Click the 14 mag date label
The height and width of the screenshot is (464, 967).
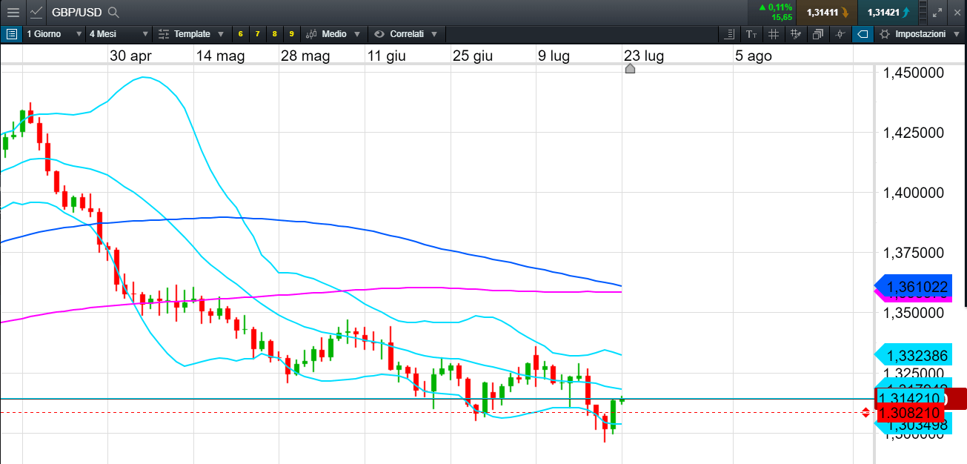[221, 56]
